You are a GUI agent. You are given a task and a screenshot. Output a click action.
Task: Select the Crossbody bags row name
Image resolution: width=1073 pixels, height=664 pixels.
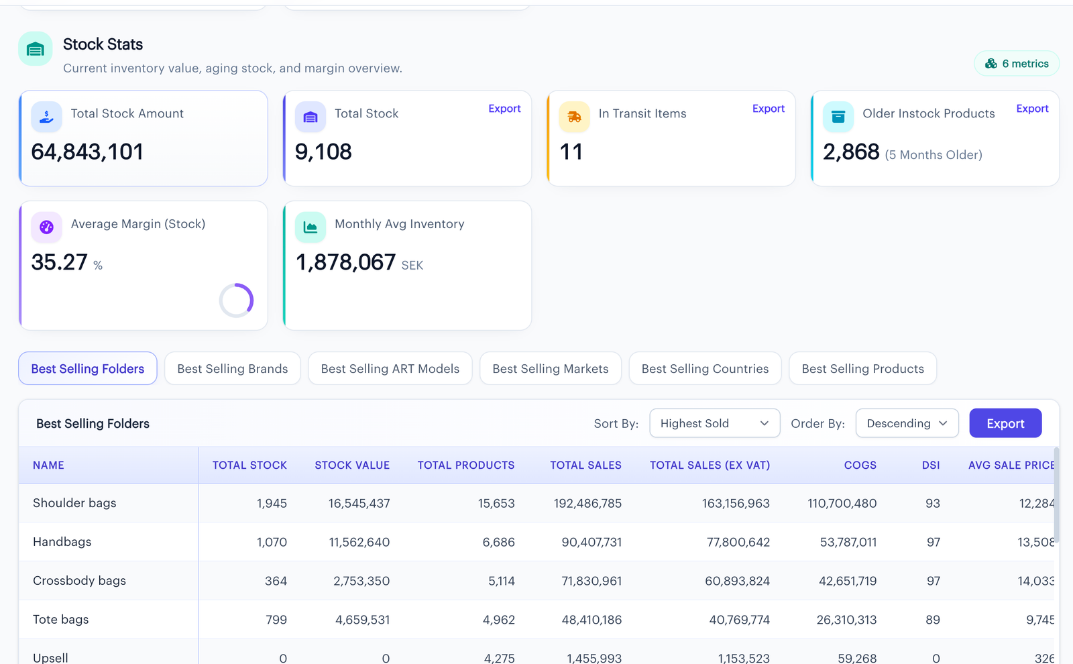click(79, 581)
